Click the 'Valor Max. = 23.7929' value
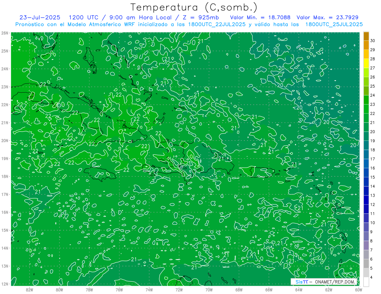 pyautogui.click(x=327, y=17)
